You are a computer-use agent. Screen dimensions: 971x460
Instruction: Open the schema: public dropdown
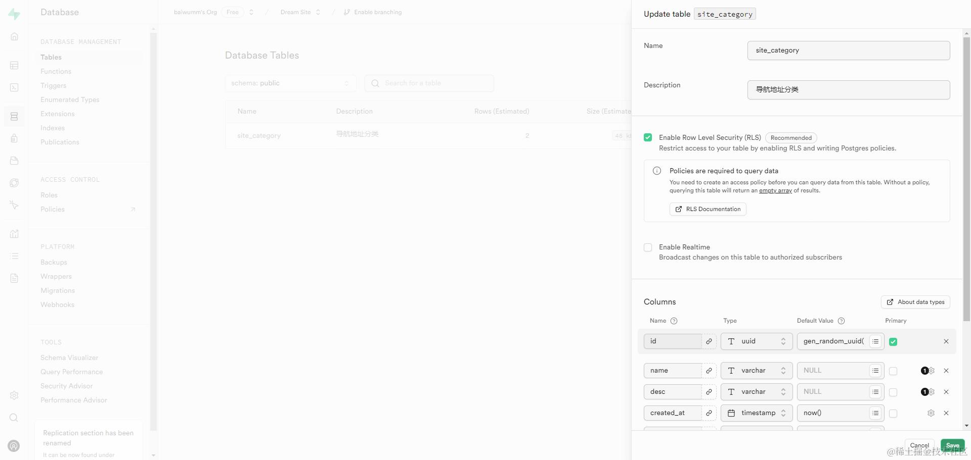pyautogui.click(x=290, y=83)
